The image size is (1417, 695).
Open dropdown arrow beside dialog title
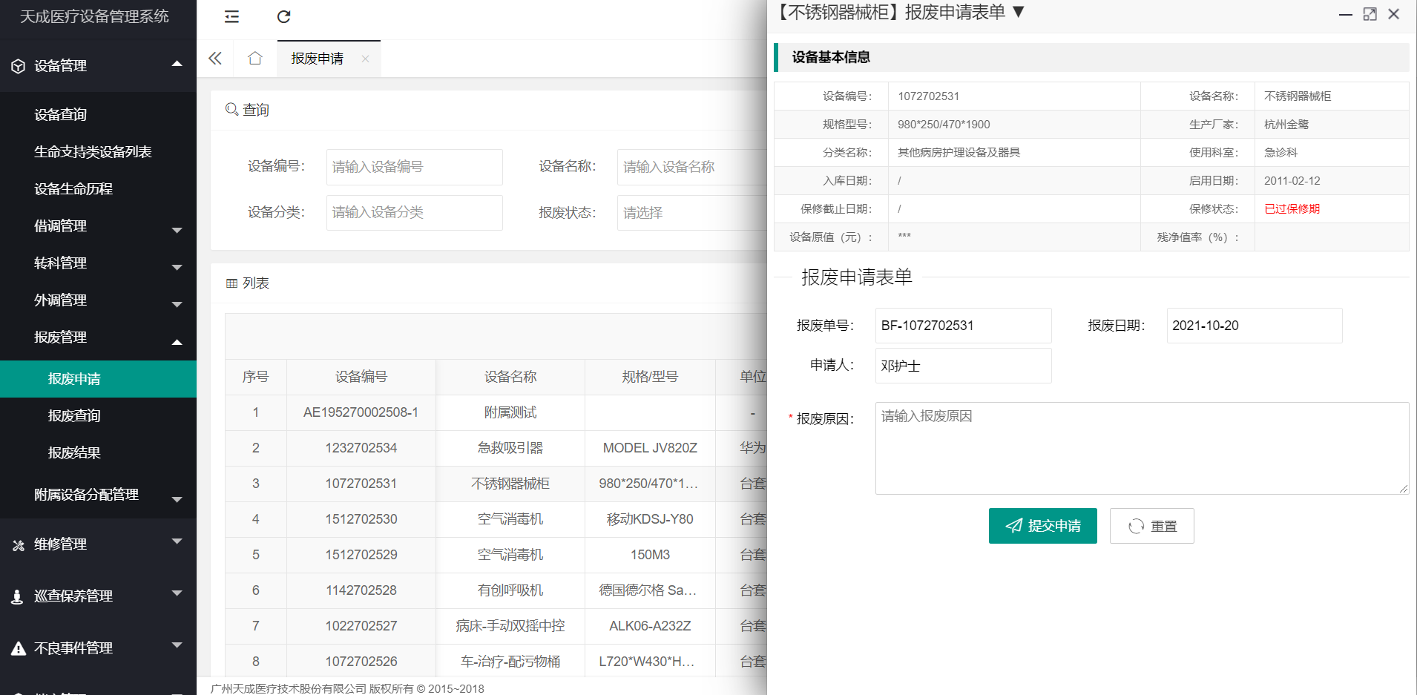1019,12
